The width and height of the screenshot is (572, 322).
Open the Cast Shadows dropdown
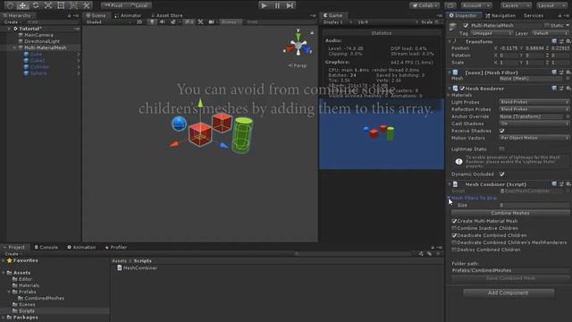click(x=534, y=123)
